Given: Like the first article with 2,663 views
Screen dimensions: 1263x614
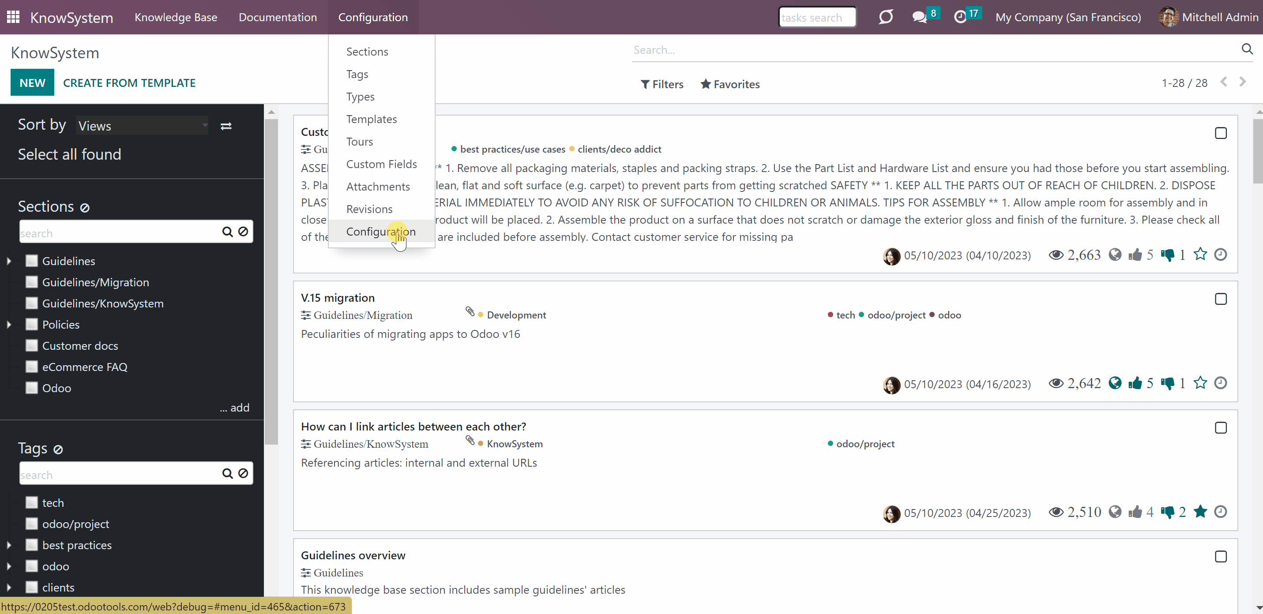Looking at the screenshot, I should tap(1135, 255).
